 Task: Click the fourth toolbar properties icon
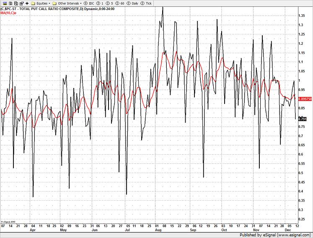coord(21,3)
